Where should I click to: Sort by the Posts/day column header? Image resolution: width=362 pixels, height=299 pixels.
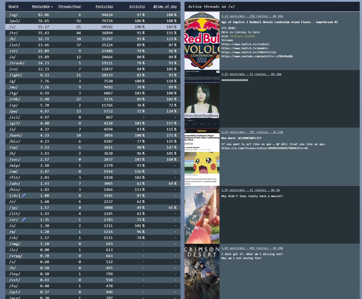[104, 7]
